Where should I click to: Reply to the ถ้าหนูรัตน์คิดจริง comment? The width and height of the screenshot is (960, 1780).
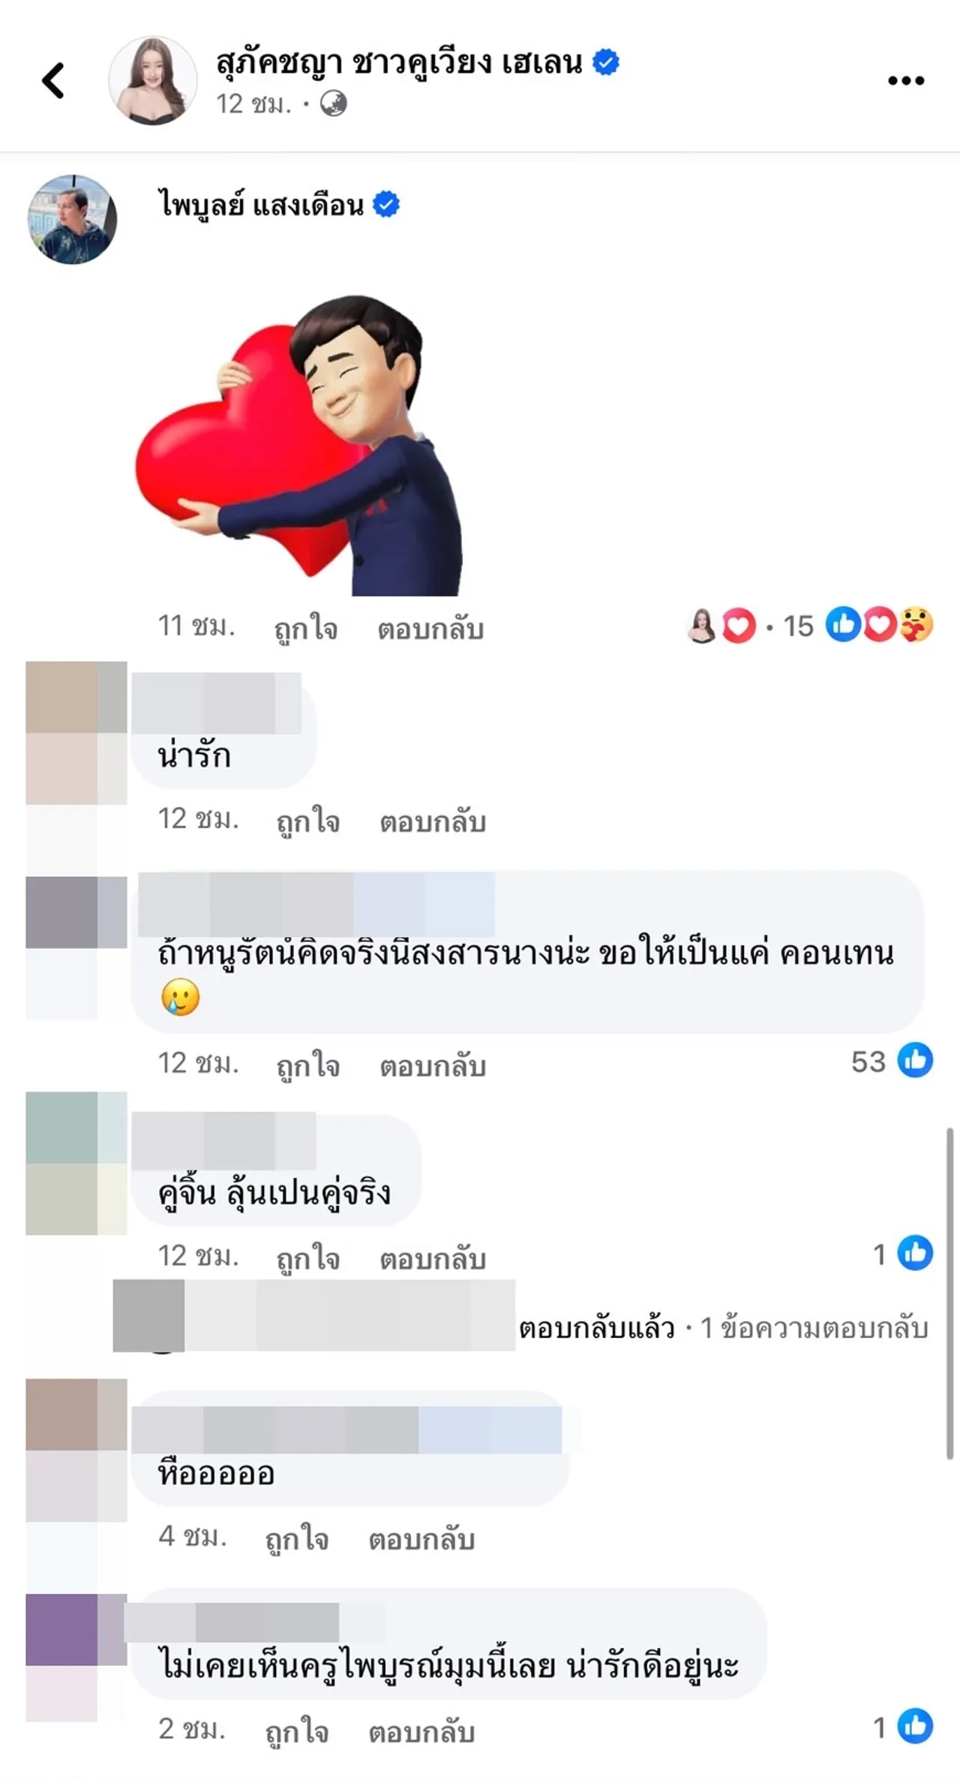click(433, 1066)
